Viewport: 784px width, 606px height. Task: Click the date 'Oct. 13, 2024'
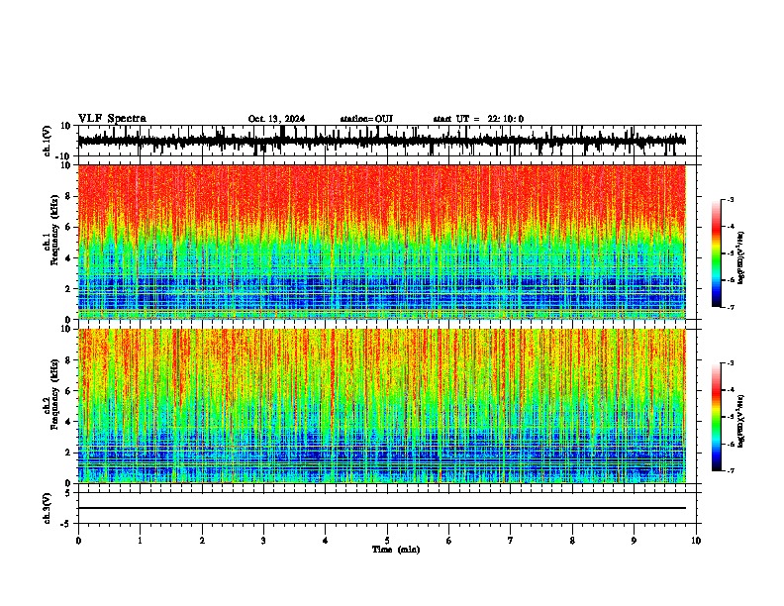pyautogui.click(x=276, y=119)
